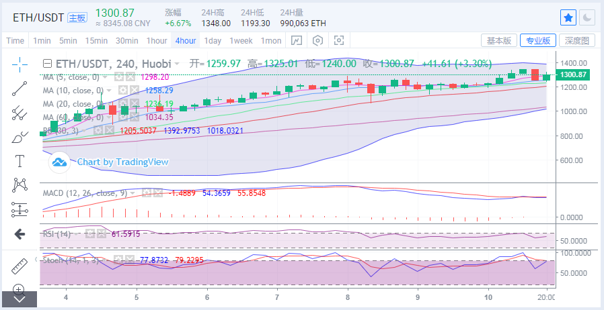Click the 主板 tag next to ETH/USDT
This screenshot has height=310, width=604.
pos(77,17)
